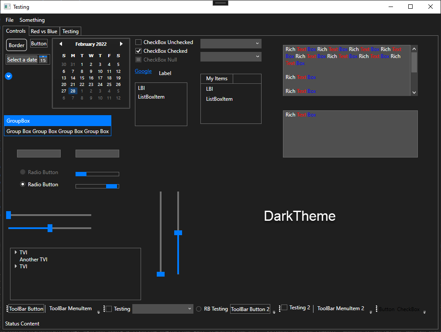
Task: Toggle the Testing 2 checkbox
Action: pyautogui.click(x=284, y=308)
